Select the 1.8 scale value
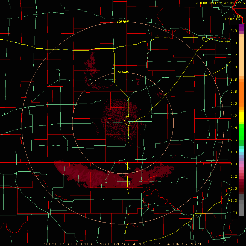The height and width of the screenshot is (246, 246). point(234,152)
